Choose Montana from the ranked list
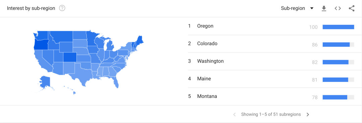The height and width of the screenshot is (123, 362). point(271,97)
